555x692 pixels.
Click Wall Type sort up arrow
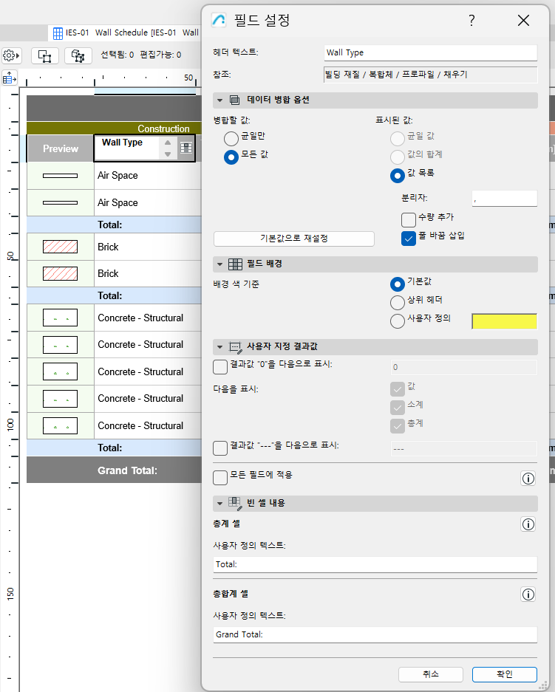pyautogui.click(x=168, y=143)
